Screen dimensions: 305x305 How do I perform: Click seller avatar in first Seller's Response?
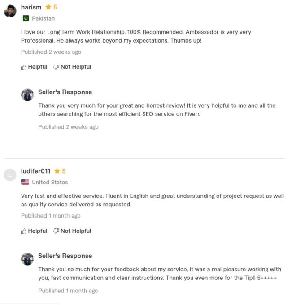[x=27, y=95]
